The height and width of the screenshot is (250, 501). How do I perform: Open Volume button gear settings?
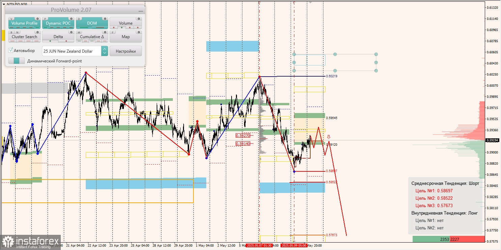tap(139, 19)
